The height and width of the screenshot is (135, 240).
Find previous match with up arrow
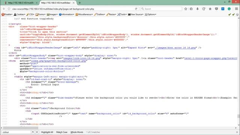(x=33, y=132)
